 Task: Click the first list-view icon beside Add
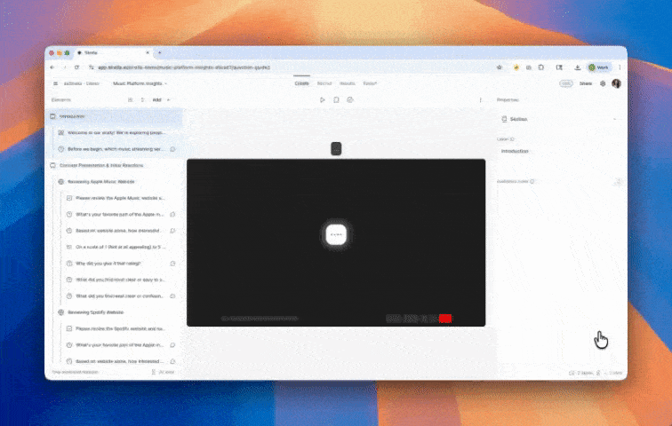point(131,99)
